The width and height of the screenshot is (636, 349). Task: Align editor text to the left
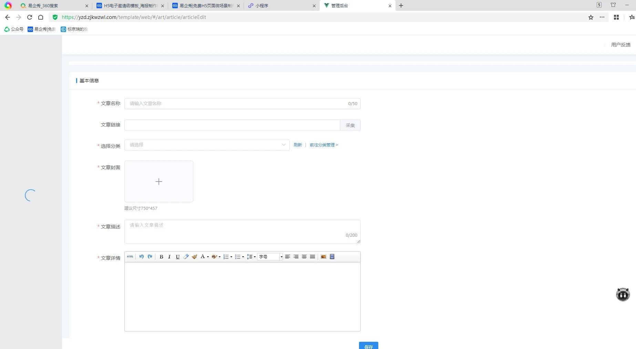(287, 257)
